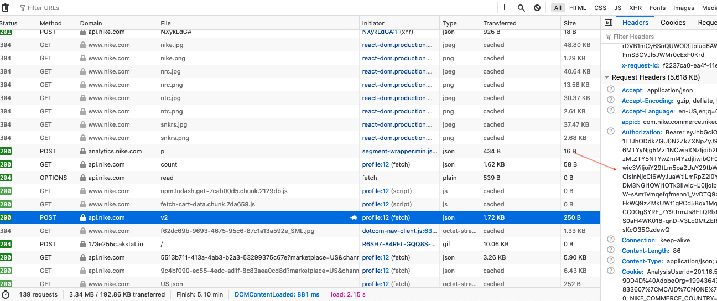Select the nrc.png request row
Viewport: 717px width, 301px height.
pos(300,85)
